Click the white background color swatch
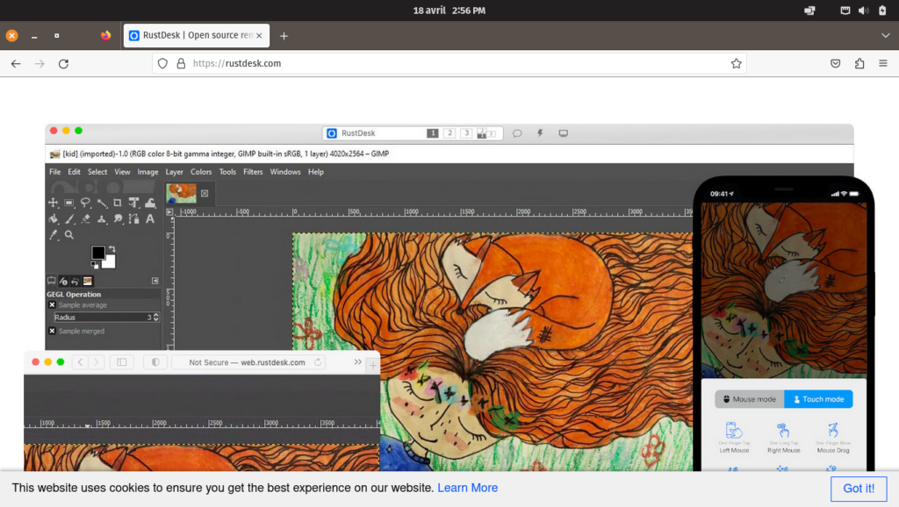The width and height of the screenshot is (899, 507). coord(110,262)
